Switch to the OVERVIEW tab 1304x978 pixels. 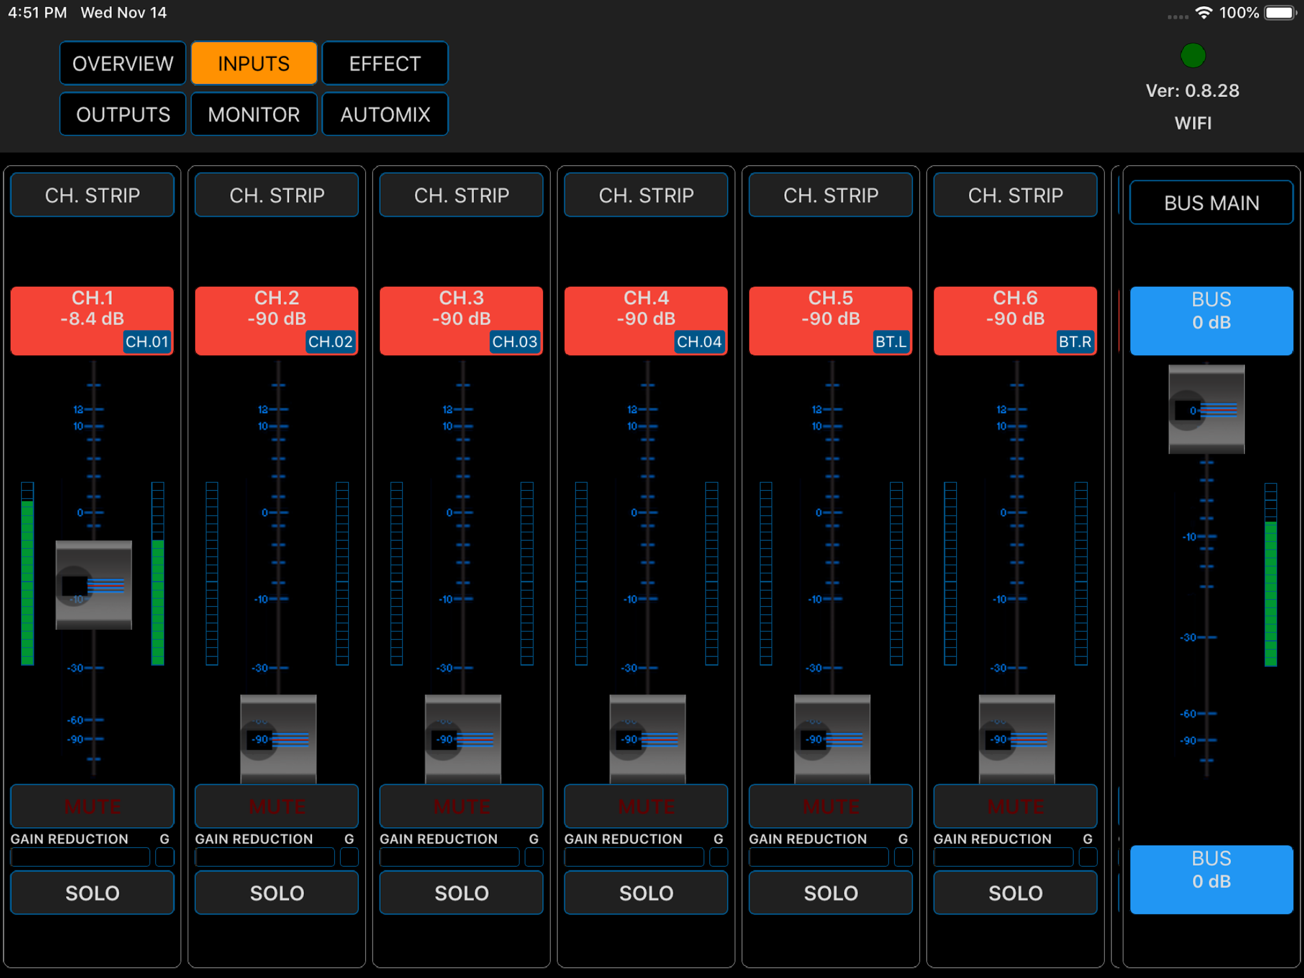123,63
